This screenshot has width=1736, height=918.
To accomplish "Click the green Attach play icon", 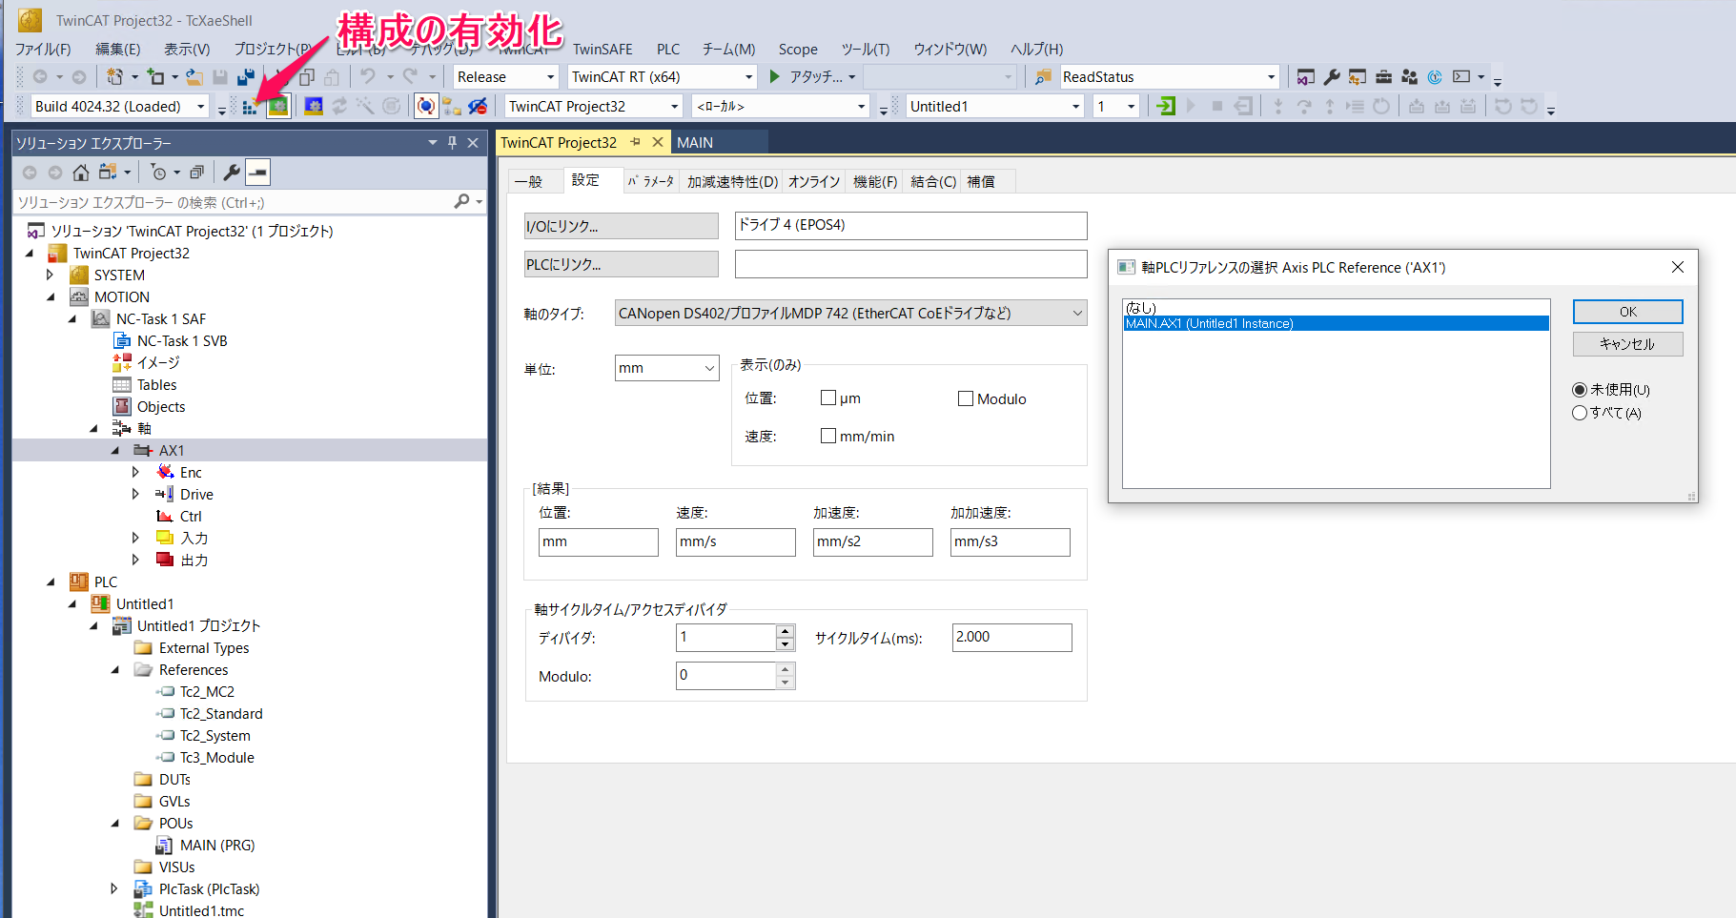I will coord(775,77).
